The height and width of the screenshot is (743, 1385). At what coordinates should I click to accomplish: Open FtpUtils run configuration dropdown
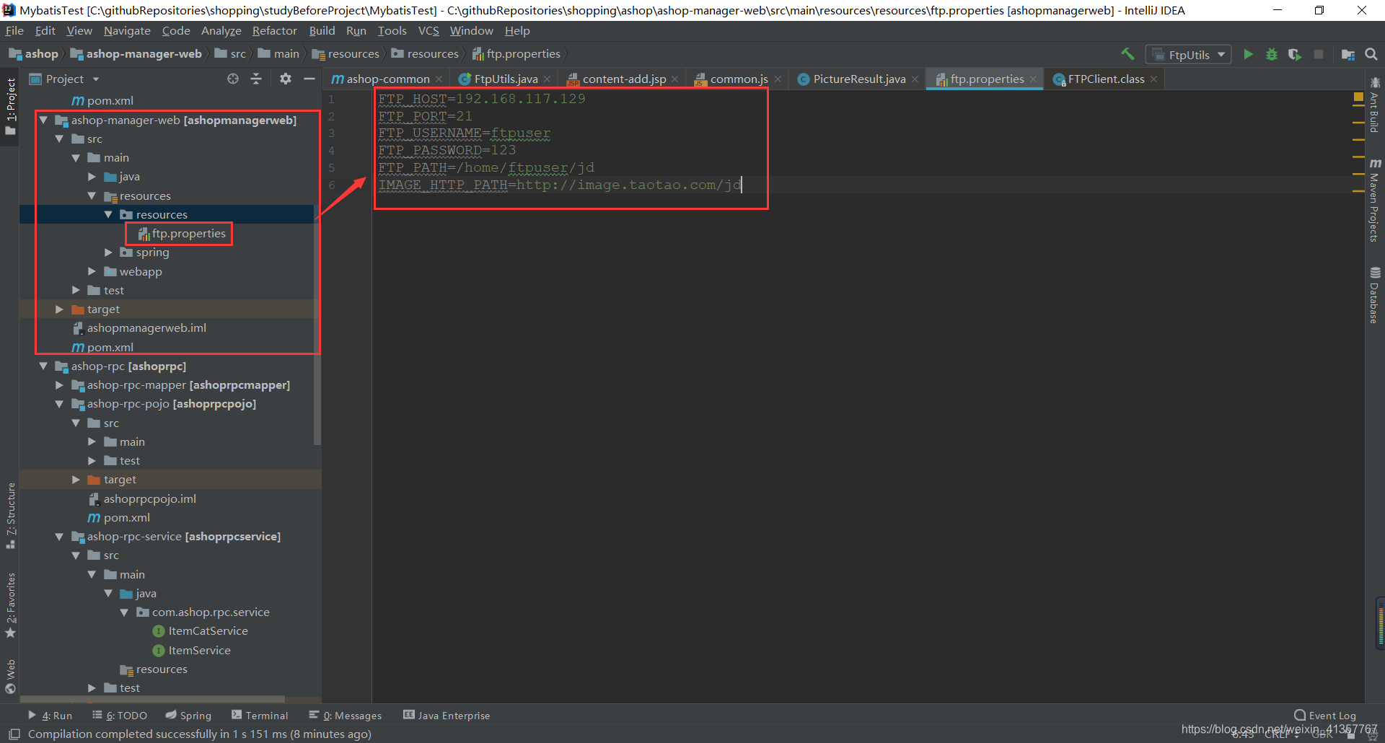1188,55
